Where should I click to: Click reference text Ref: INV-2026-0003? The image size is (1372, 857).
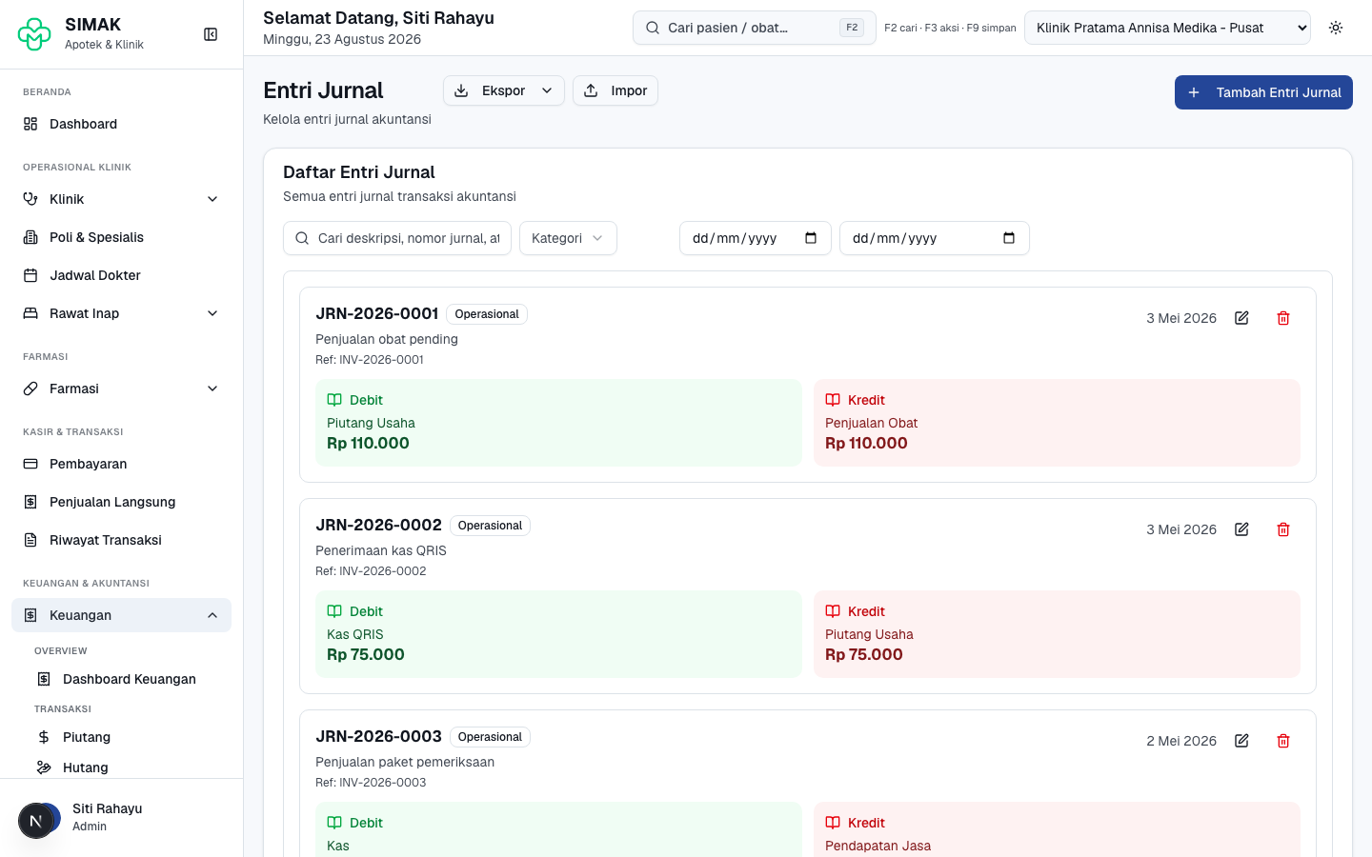[x=371, y=783]
